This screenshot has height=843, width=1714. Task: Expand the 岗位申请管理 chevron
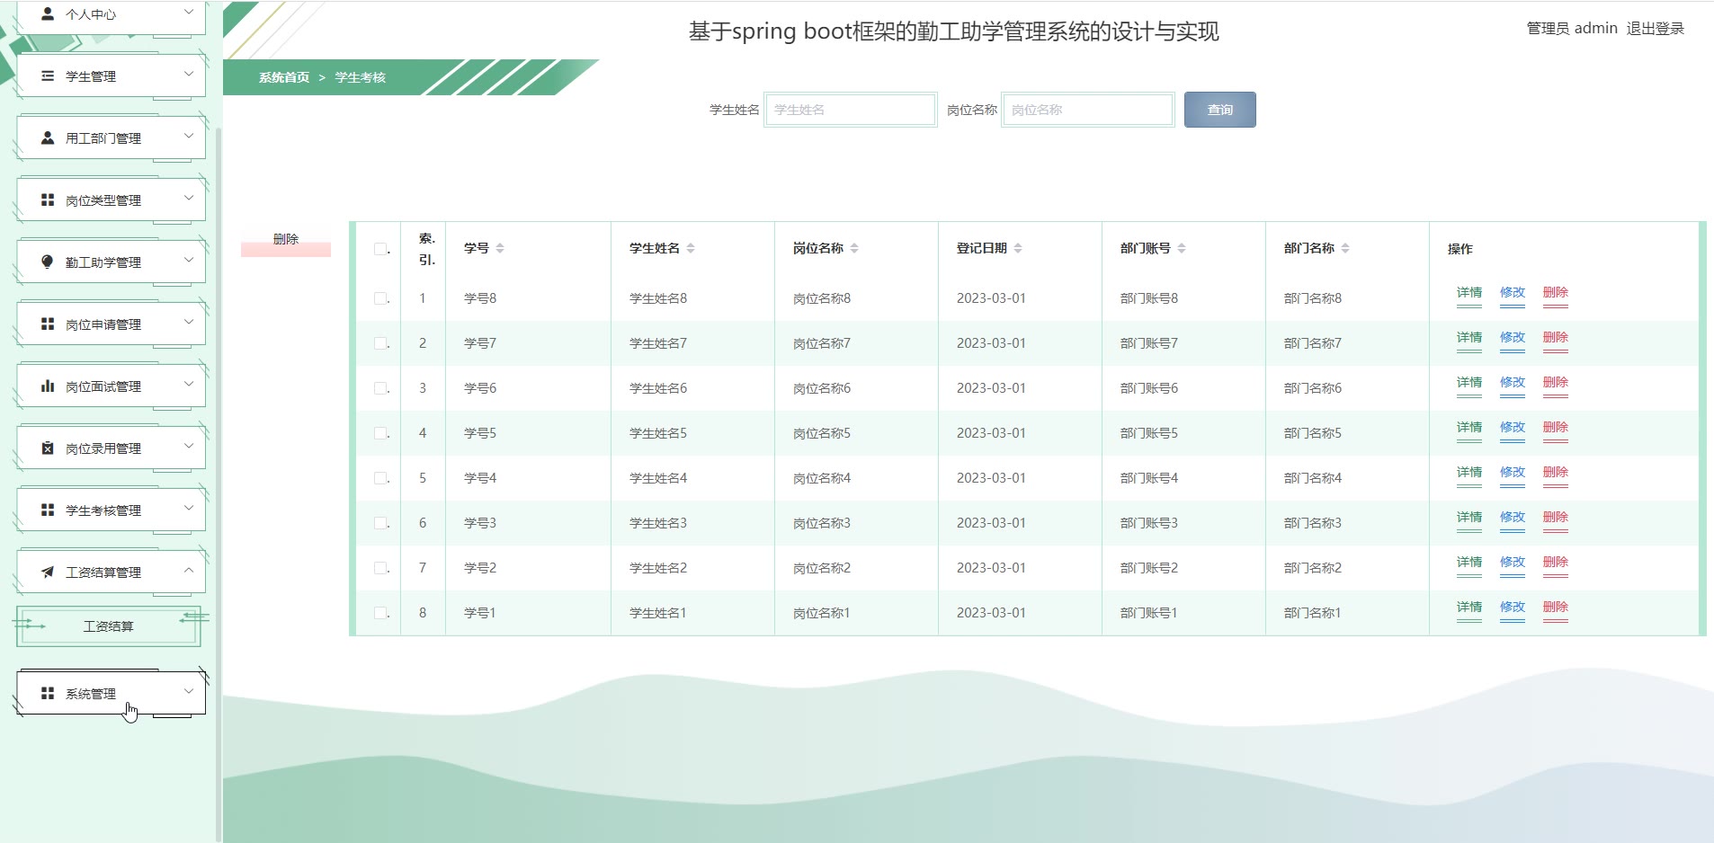click(x=189, y=322)
